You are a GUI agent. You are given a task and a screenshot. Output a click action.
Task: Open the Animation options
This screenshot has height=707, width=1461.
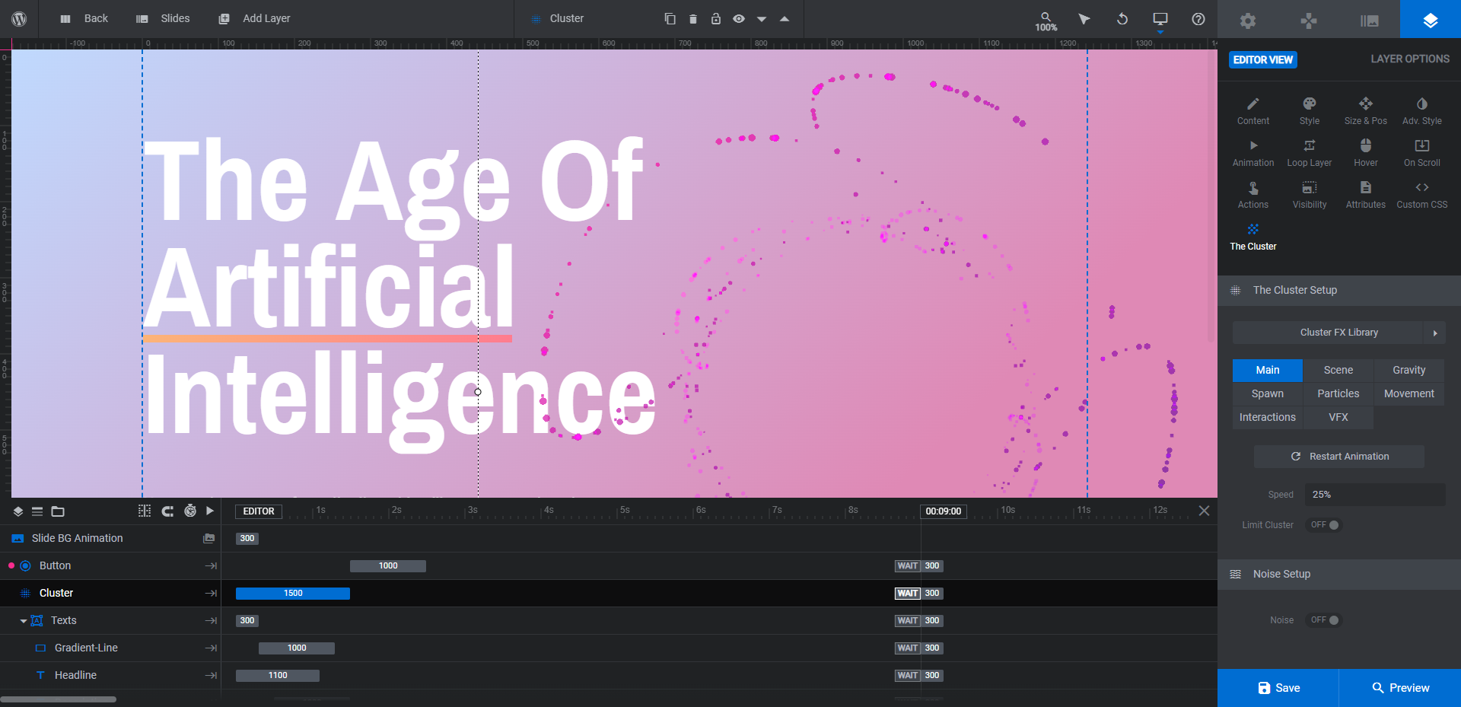(1253, 153)
